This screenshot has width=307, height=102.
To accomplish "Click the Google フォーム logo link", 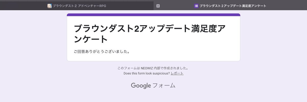I will 153,86.
